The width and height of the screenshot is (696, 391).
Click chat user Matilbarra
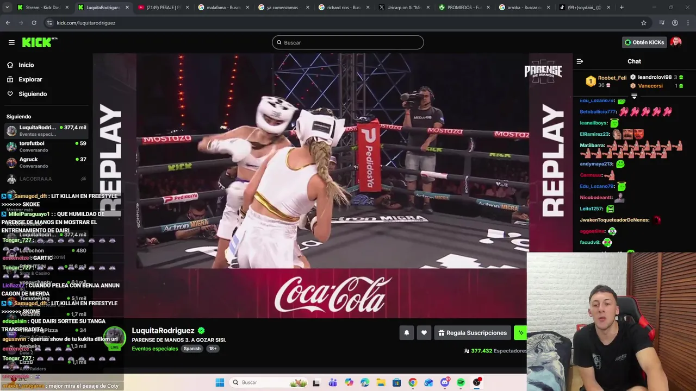tap(592, 146)
